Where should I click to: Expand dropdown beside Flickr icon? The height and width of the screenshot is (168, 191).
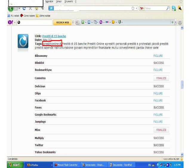coord(110,22)
